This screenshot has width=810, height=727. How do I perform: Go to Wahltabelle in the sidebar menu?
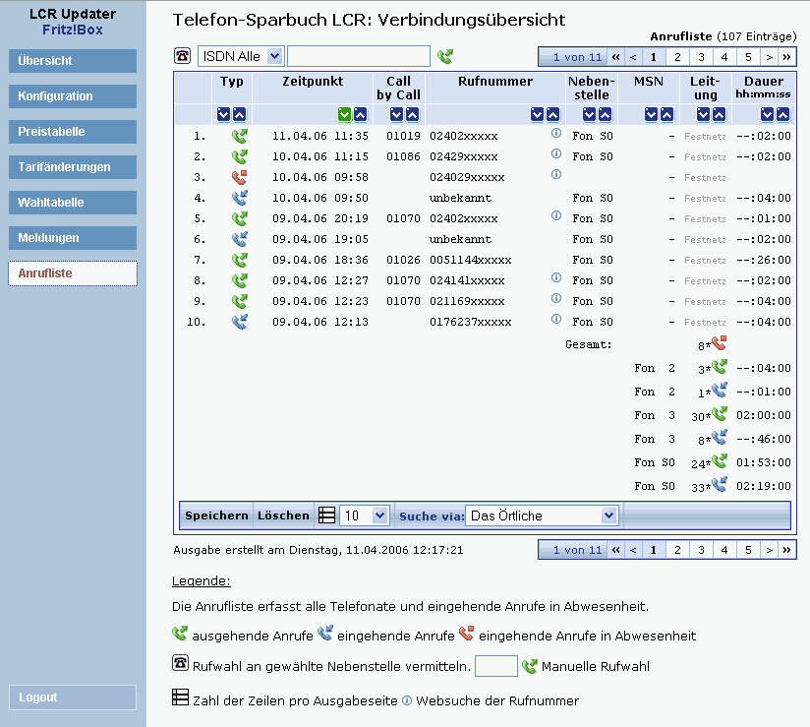click(73, 203)
